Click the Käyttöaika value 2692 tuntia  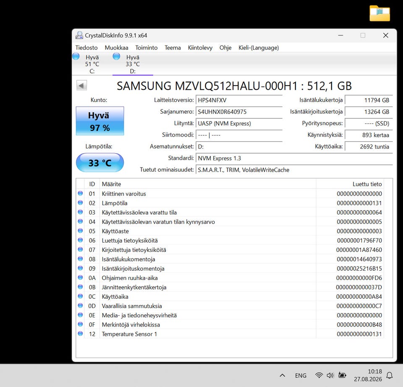tap(369, 146)
